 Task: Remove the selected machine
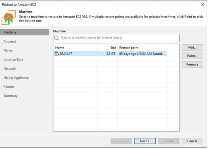click(192, 65)
